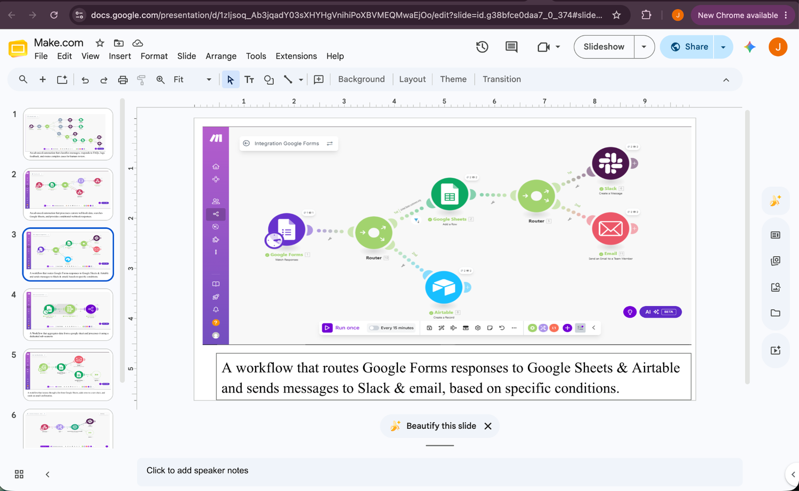The height and width of the screenshot is (491, 799).
Task: Click the Theme button
Action: 453,79
